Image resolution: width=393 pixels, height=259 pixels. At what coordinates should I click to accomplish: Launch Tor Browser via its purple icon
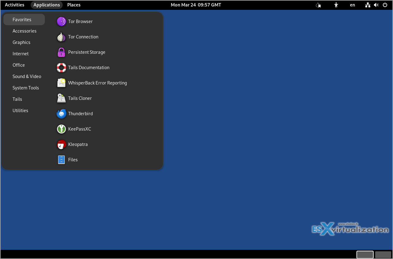coord(61,22)
